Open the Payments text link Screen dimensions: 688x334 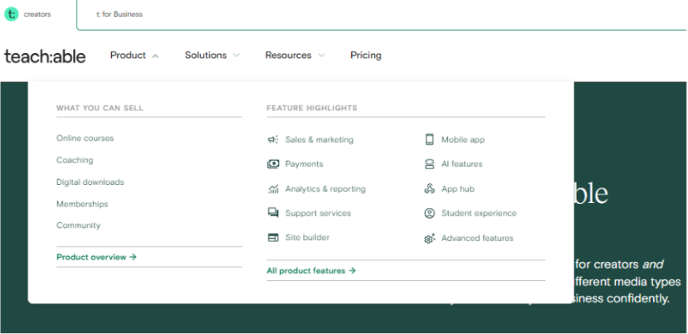point(304,164)
